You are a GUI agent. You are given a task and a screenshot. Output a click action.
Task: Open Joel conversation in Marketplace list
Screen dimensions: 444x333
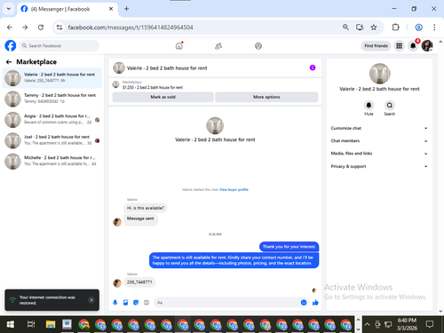click(52, 140)
